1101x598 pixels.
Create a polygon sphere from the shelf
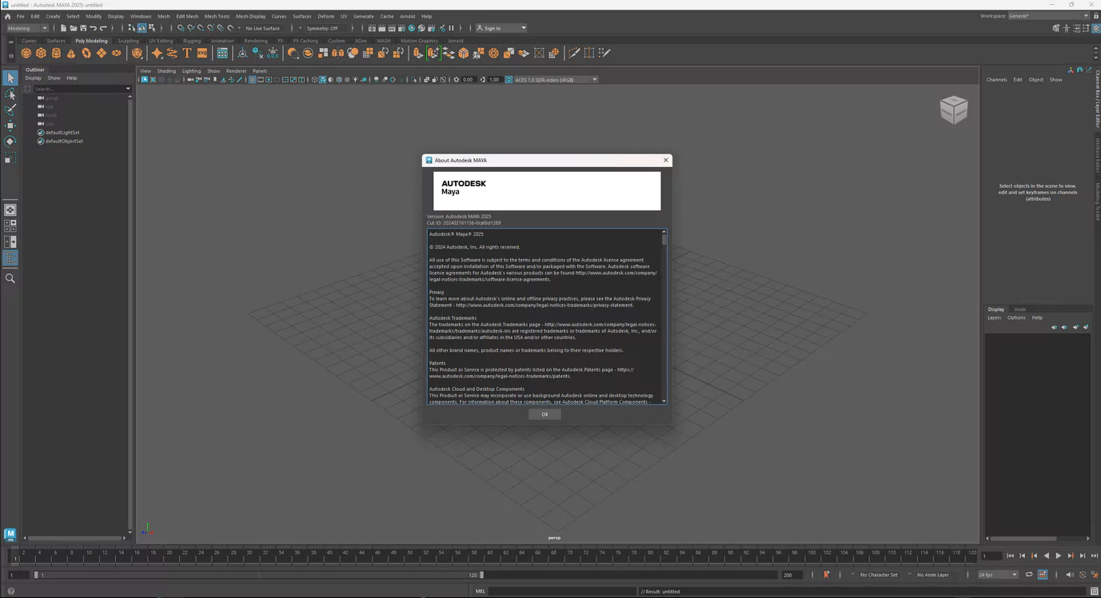pos(26,53)
